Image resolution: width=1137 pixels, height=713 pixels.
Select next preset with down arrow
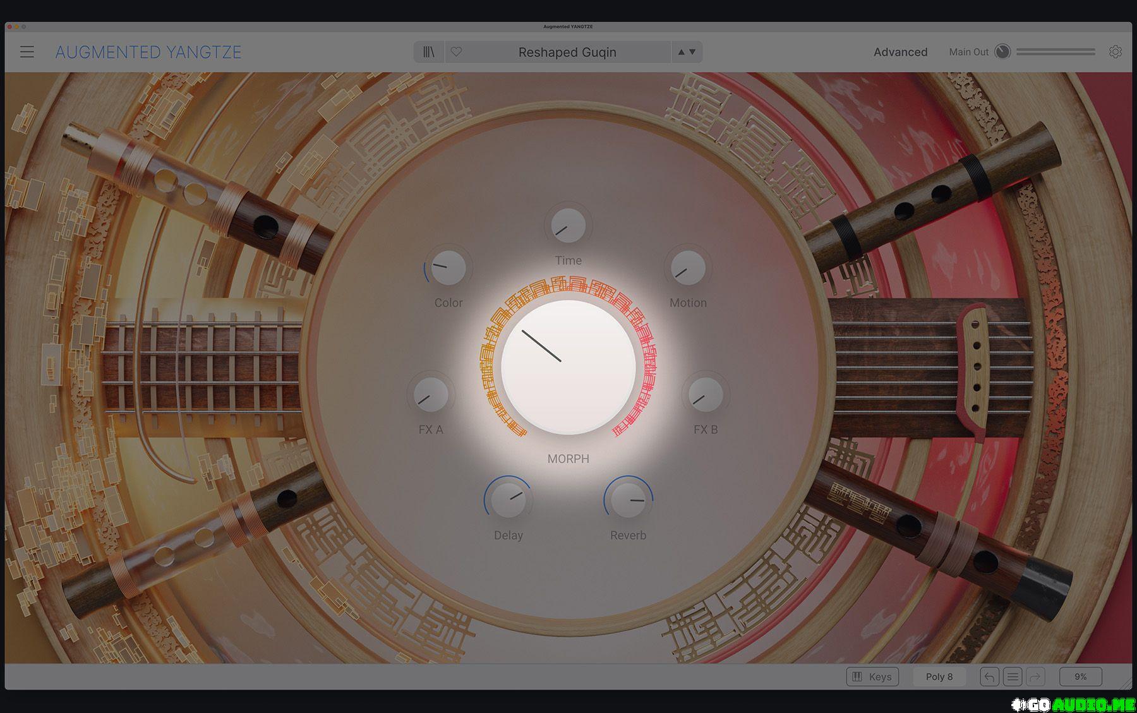[x=692, y=52]
